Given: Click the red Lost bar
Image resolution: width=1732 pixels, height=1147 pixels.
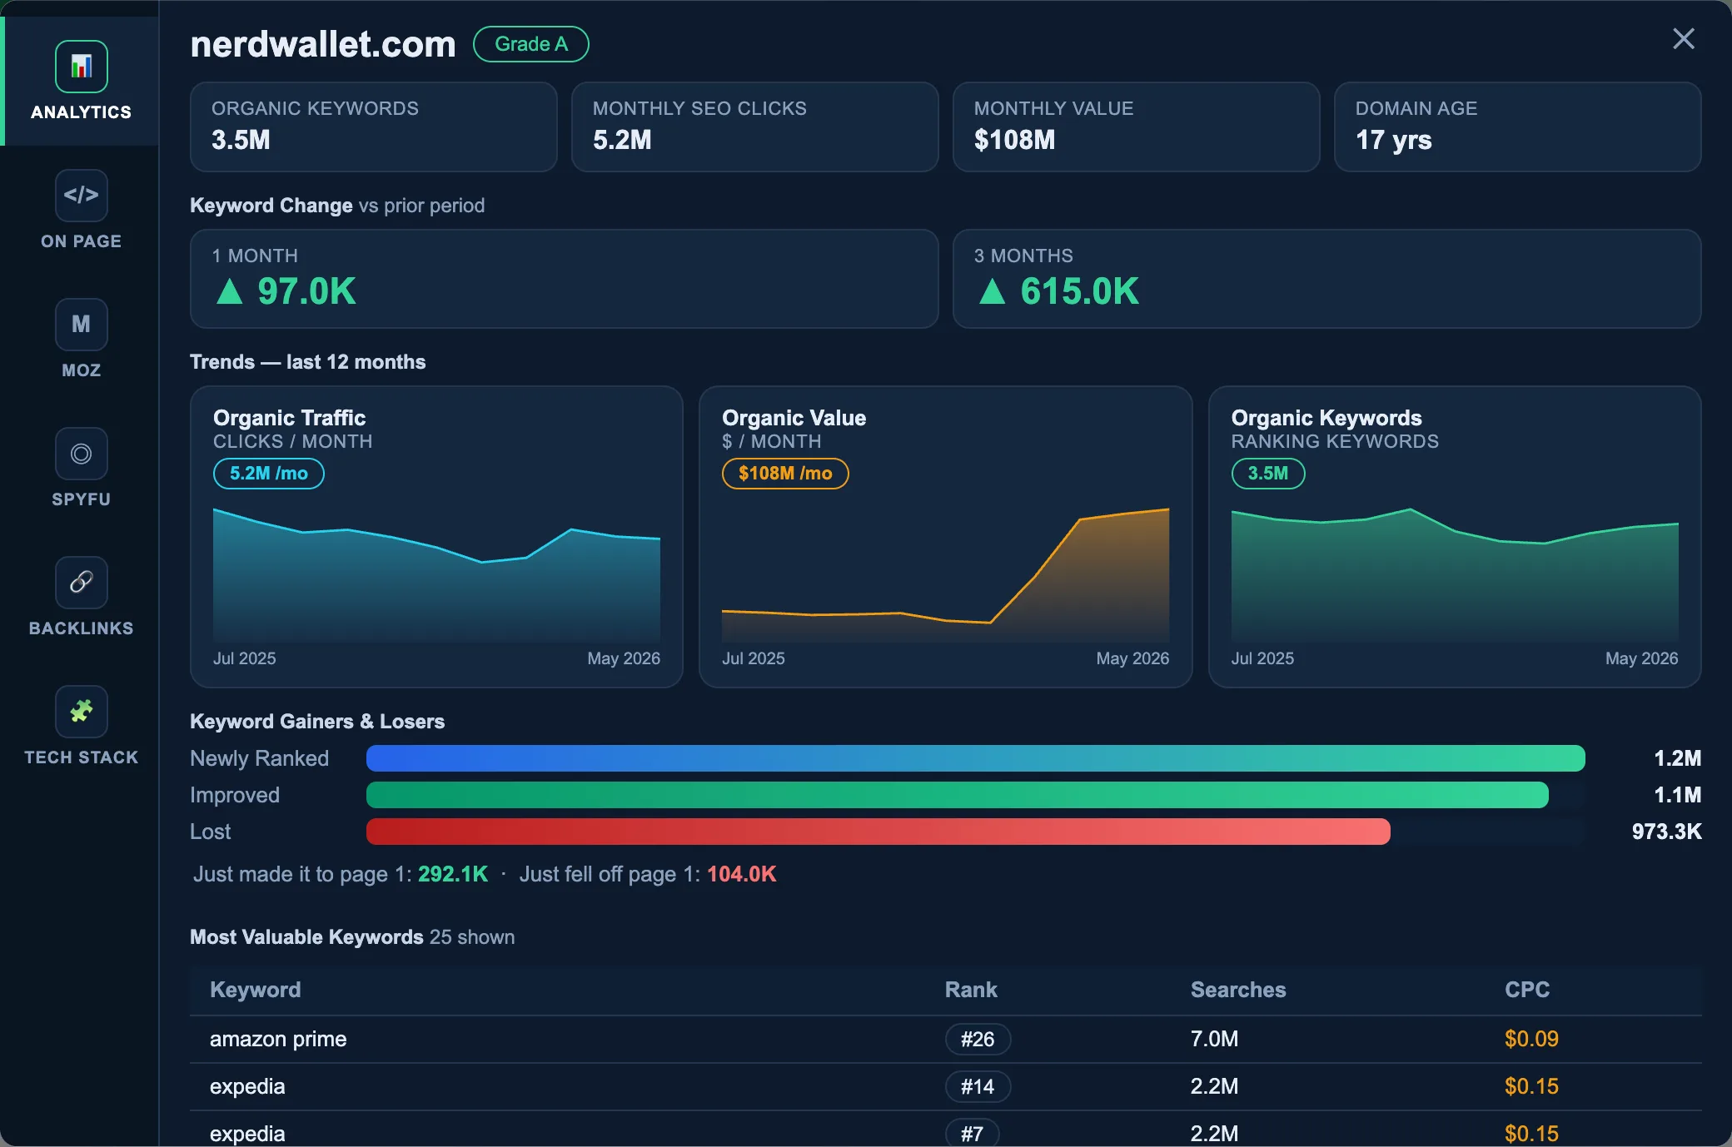Looking at the screenshot, I should coord(878,832).
